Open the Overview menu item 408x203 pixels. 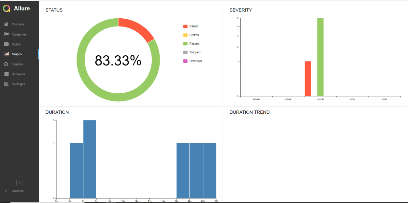[x=18, y=24]
